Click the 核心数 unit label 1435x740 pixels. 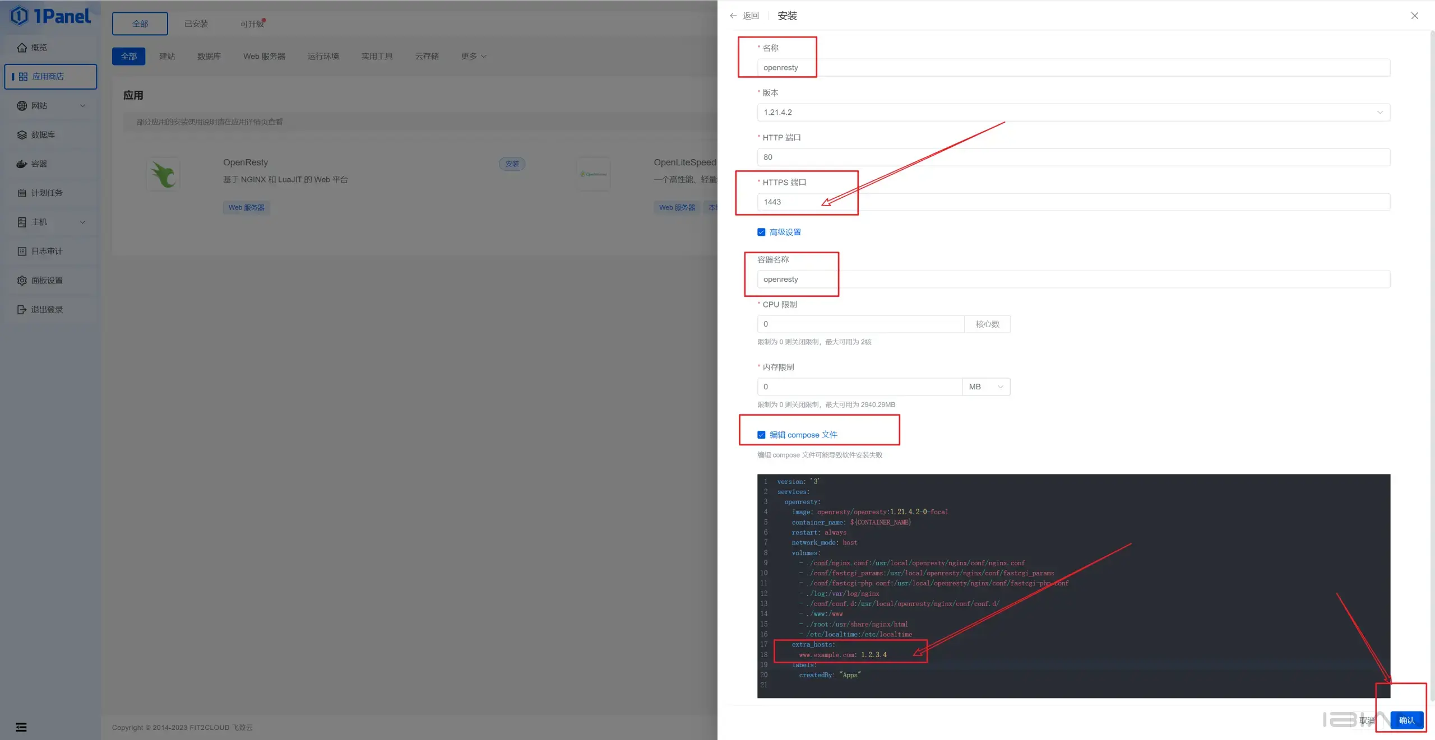(x=988, y=324)
